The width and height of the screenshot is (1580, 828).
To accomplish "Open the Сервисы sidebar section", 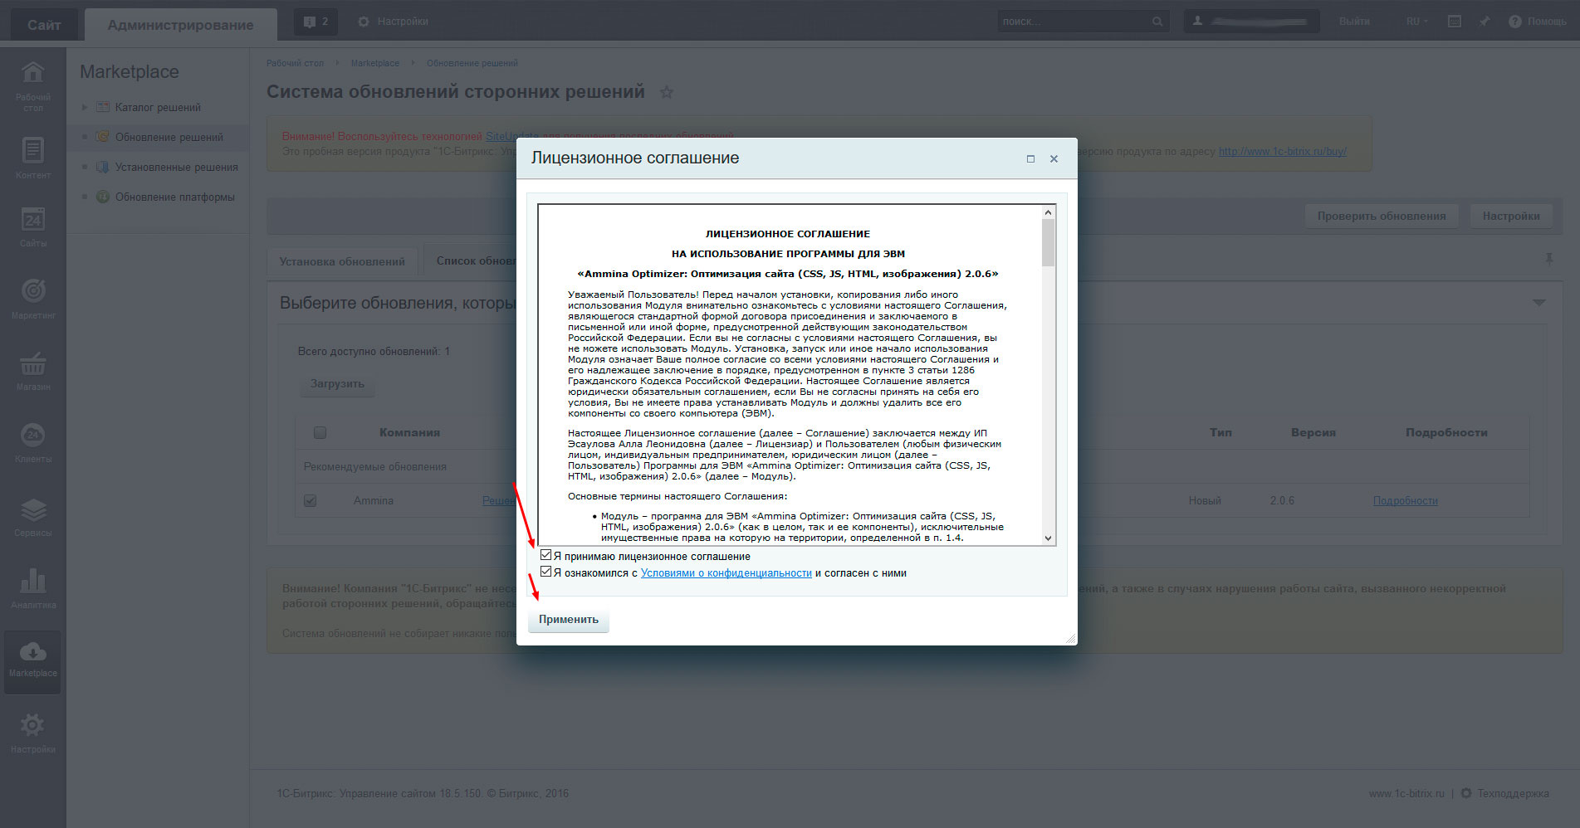I will pos(33,515).
